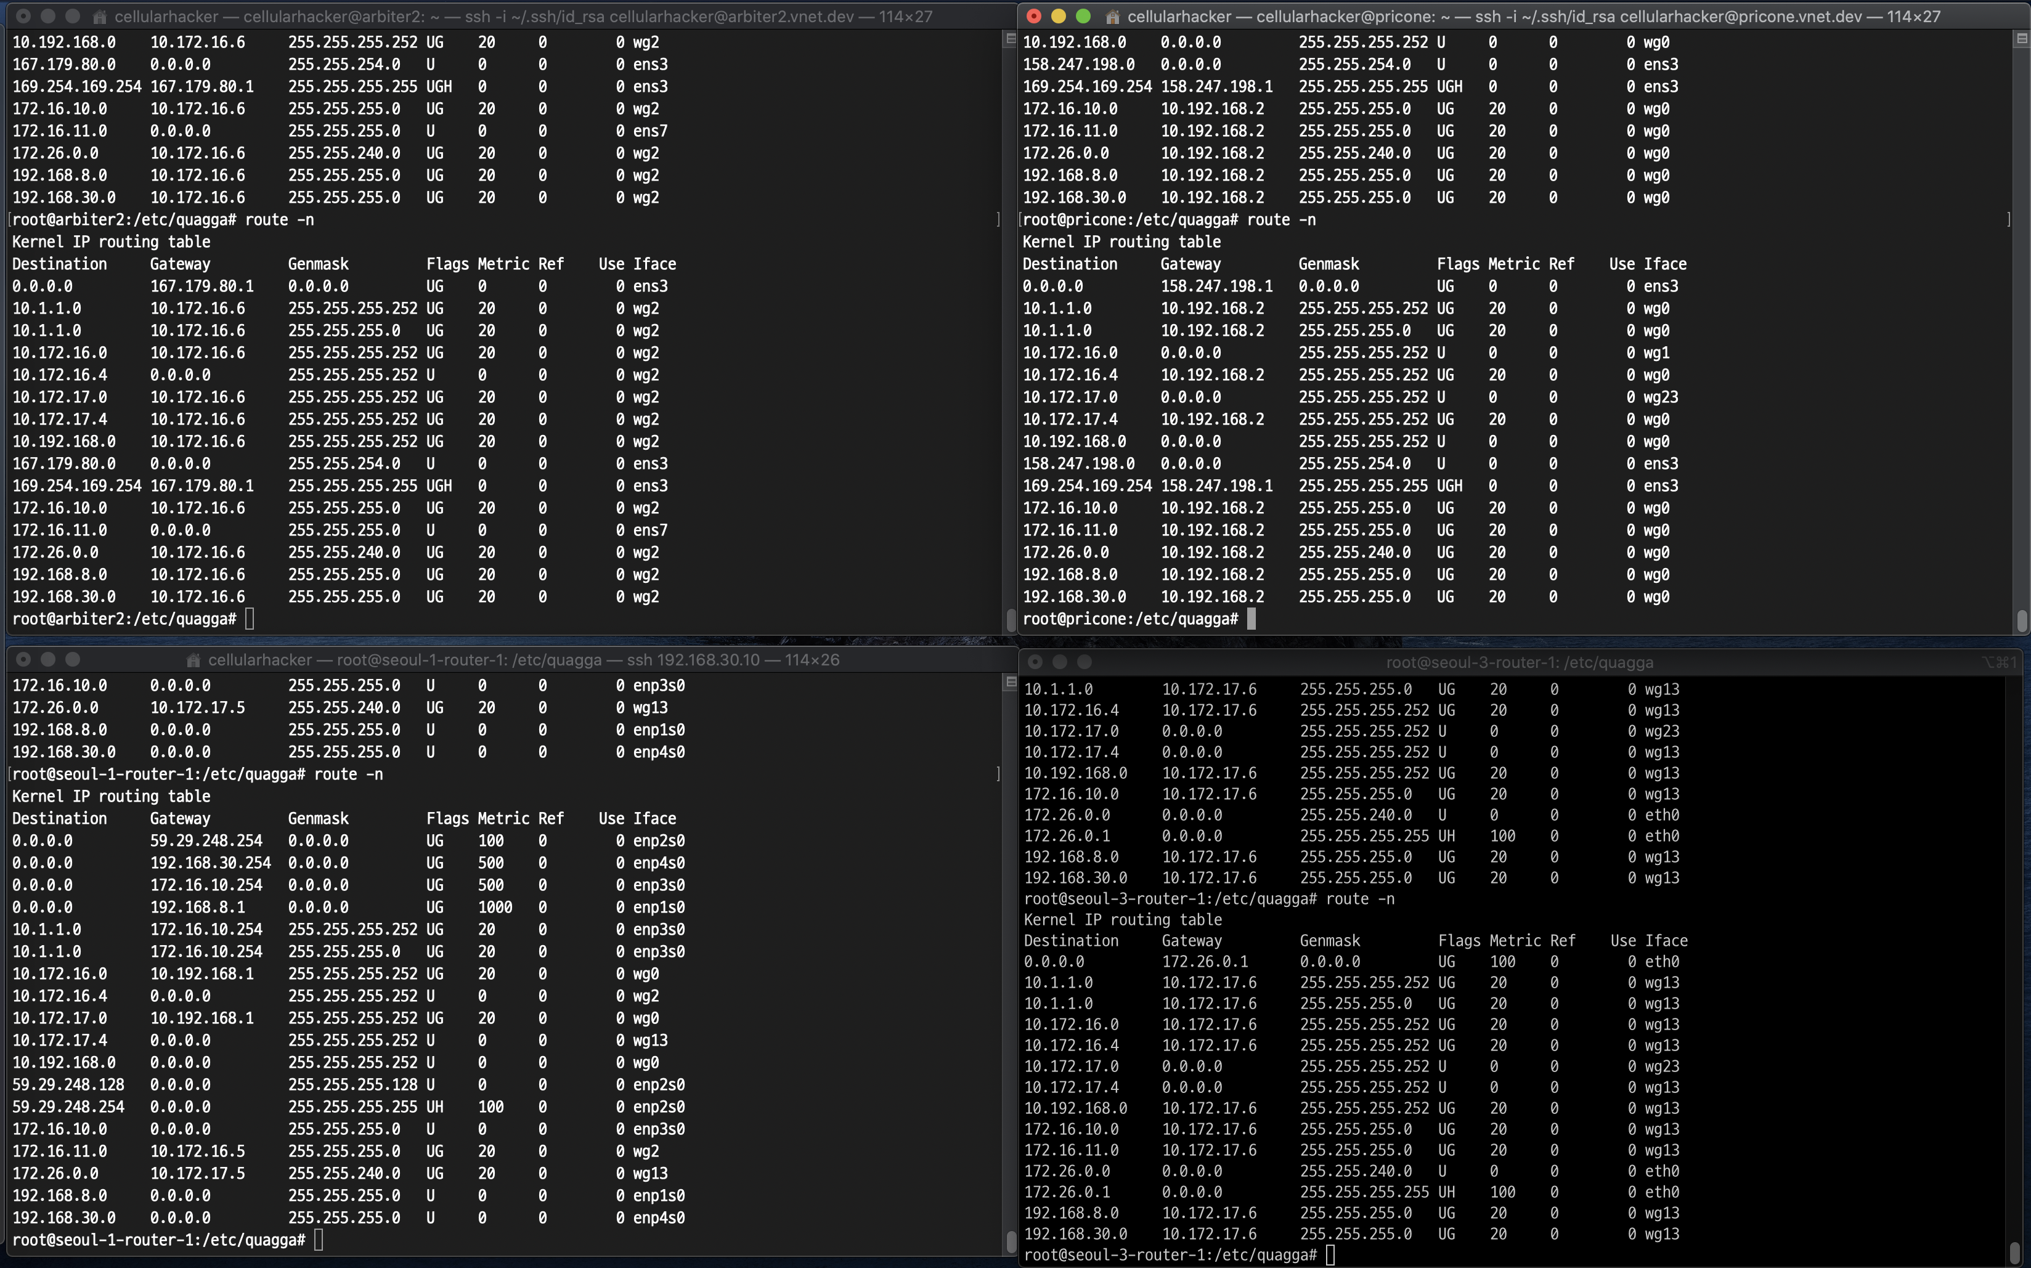
Task: Click the home folder icon in arbiter2 title bar
Action: click(x=100, y=17)
